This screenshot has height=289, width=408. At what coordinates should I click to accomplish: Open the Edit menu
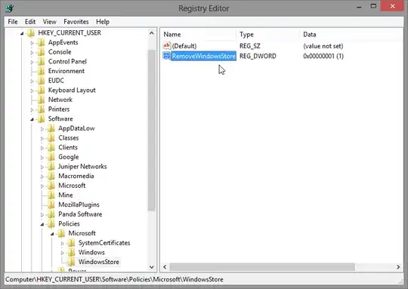(30, 22)
